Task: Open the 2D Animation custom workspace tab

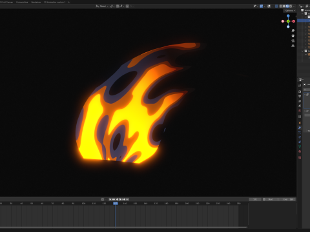Action: [55, 2]
